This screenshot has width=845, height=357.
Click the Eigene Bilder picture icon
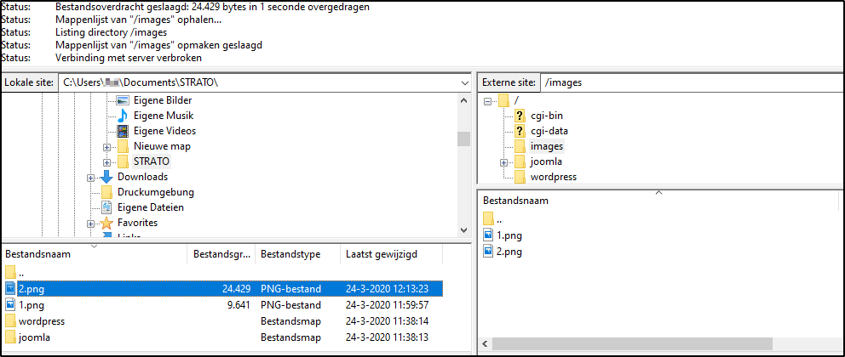tap(123, 100)
